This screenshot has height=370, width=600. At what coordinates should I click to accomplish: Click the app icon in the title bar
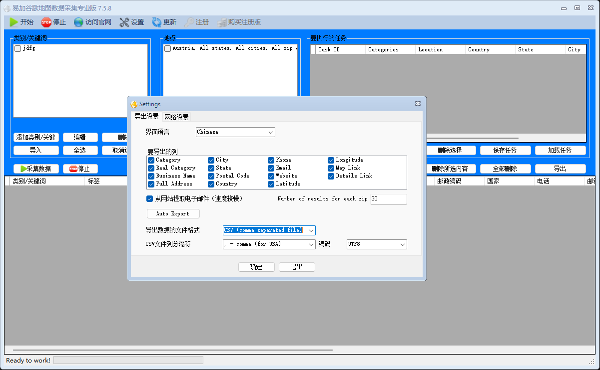7,8
